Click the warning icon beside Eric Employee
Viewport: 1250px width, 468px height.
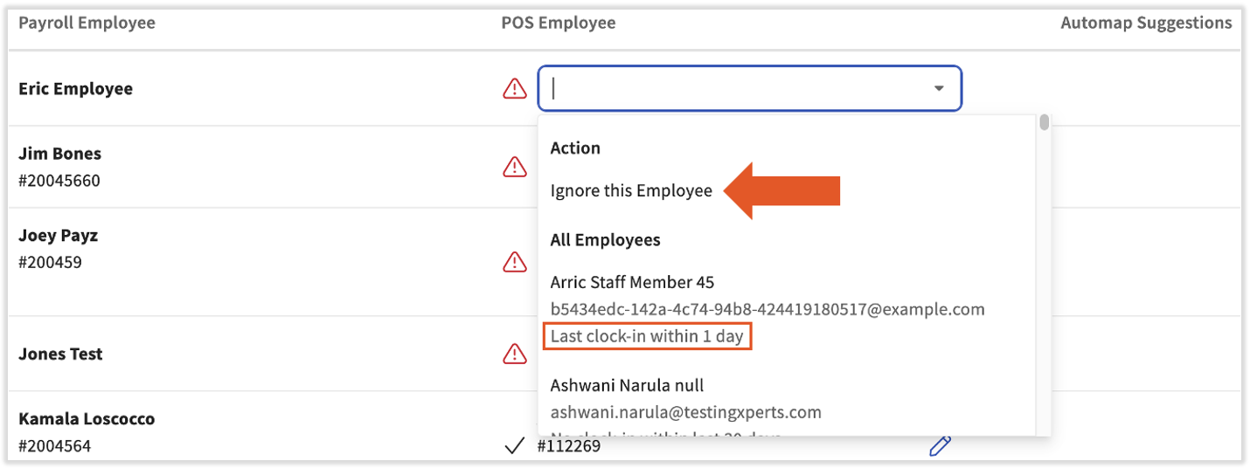(515, 88)
